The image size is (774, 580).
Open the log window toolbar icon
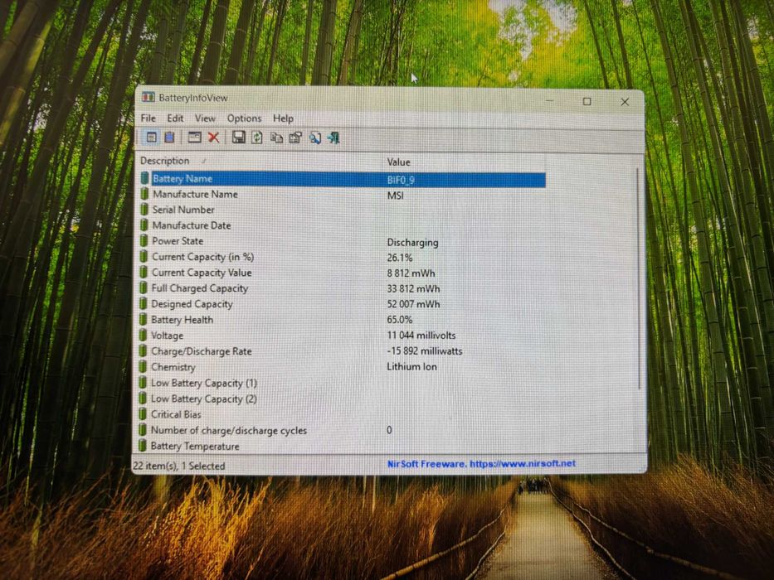click(x=194, y=137)
